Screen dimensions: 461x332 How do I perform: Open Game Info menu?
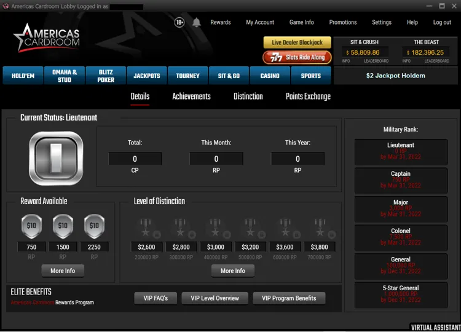click(x=301, y=22)
